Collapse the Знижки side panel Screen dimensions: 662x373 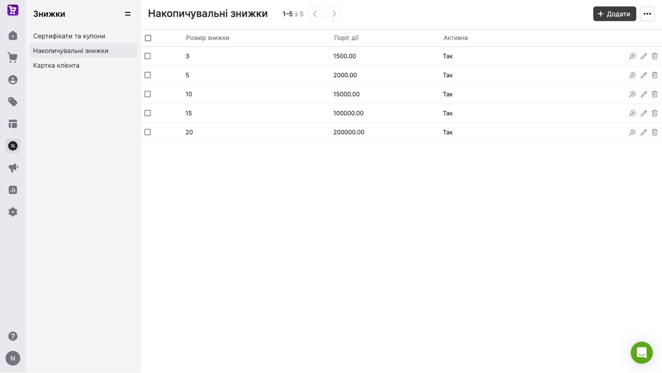127,14
